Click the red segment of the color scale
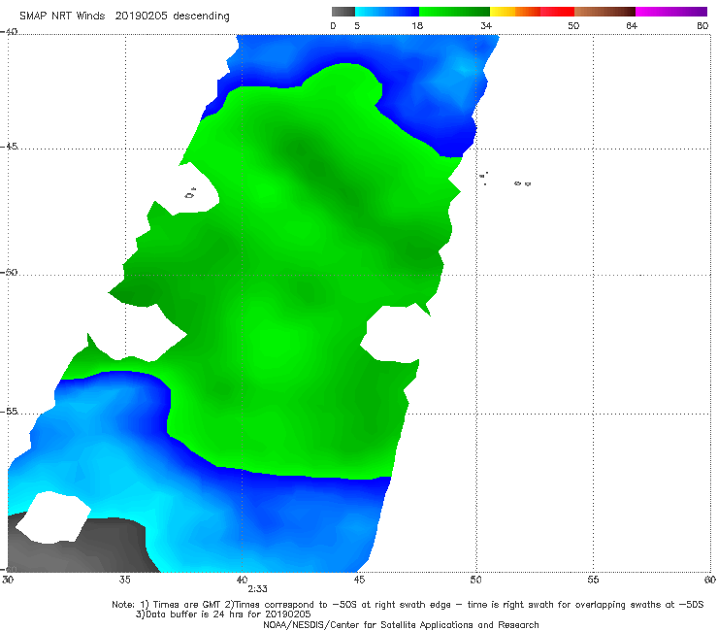The width and height of the screenshot is (718, 631). click(557, 12)
